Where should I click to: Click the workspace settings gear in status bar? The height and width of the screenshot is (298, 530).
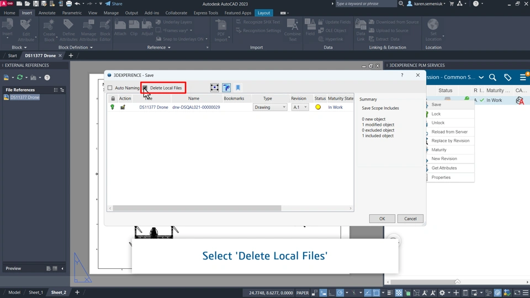point(442,292)
